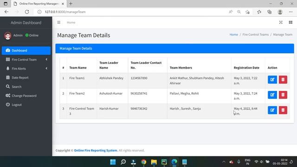Click the taskbar clock showing 05-05-2022
This screenshot has width=297, height=167.
[x=280, y=162]
